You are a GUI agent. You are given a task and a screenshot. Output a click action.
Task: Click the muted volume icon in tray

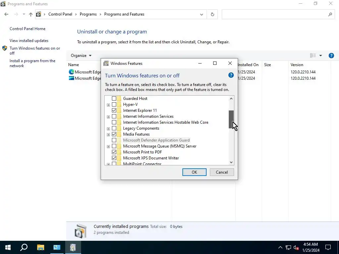[296, 247]
